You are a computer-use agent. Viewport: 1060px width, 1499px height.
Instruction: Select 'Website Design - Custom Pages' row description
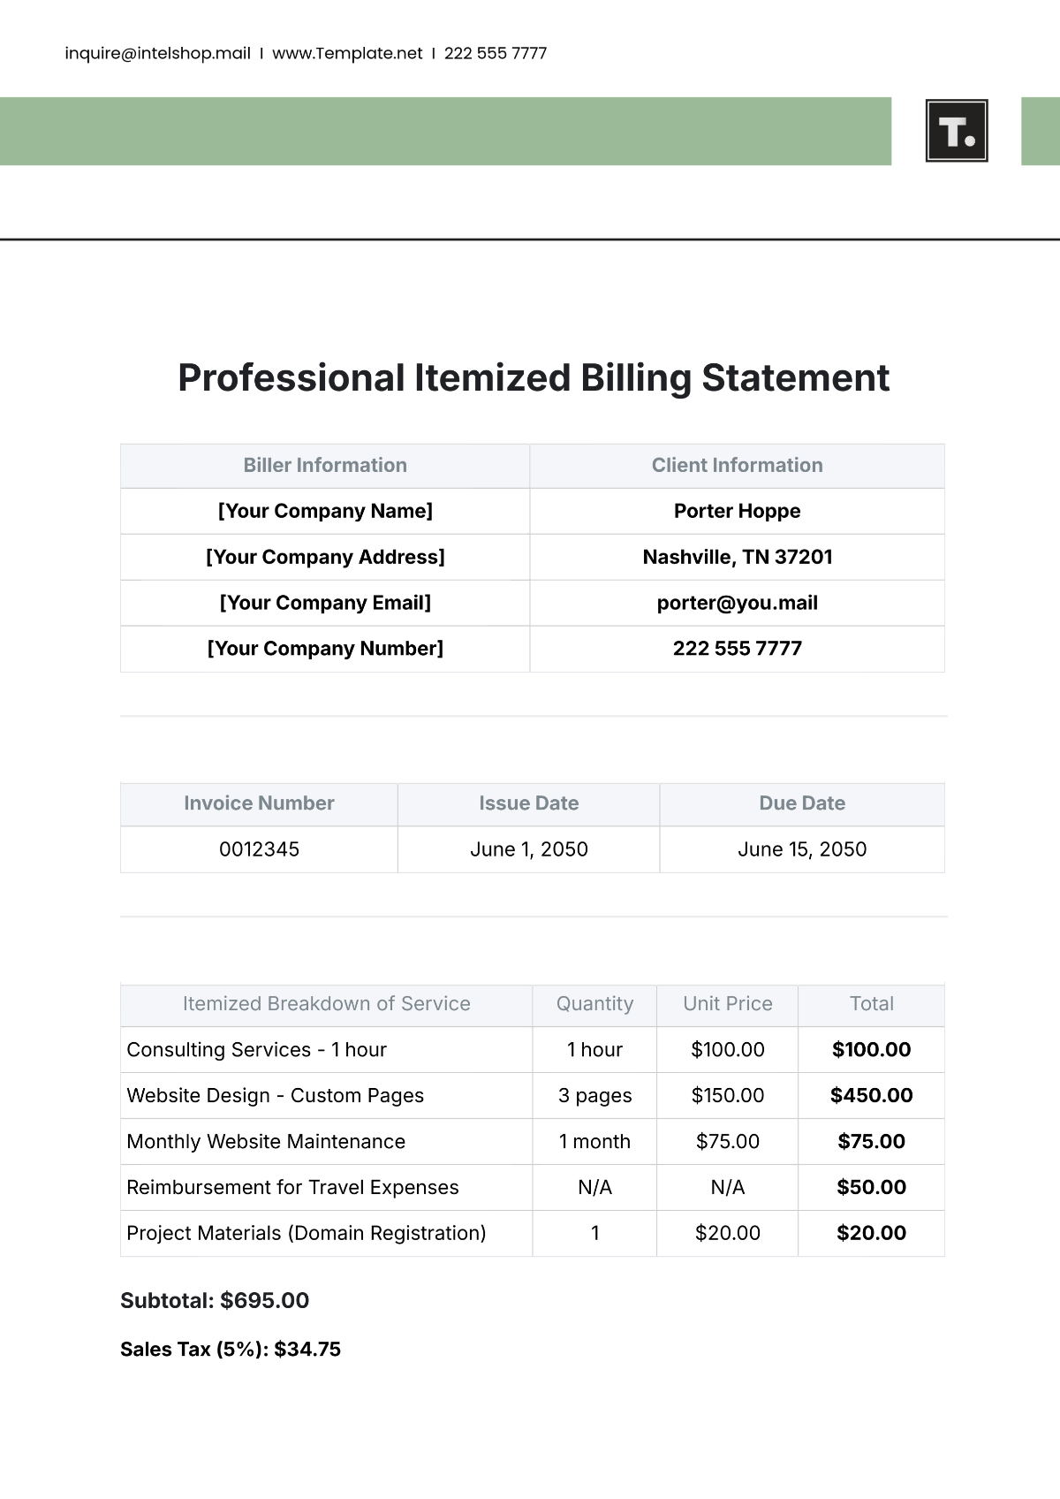[276, 1096]
